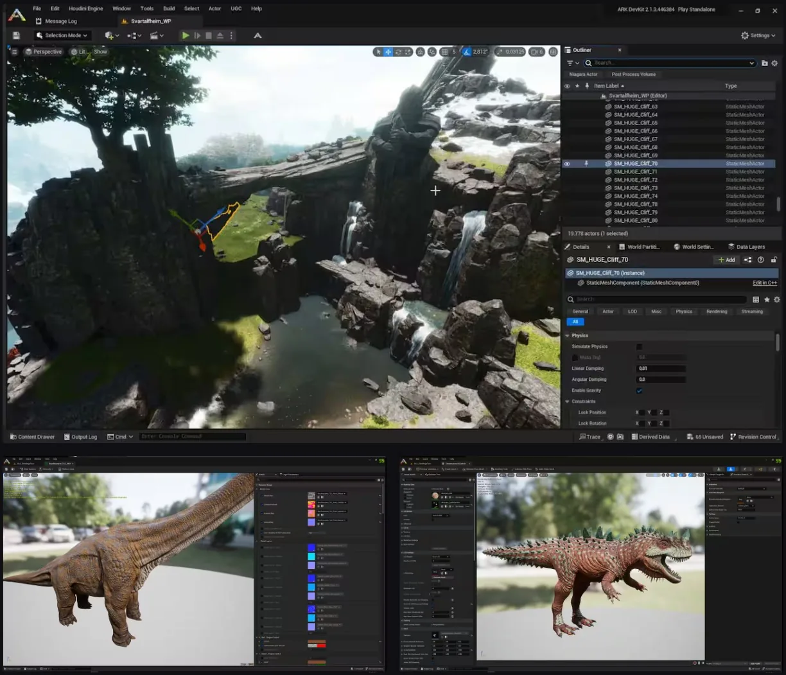Click the skip frame button beside Play

197,35
